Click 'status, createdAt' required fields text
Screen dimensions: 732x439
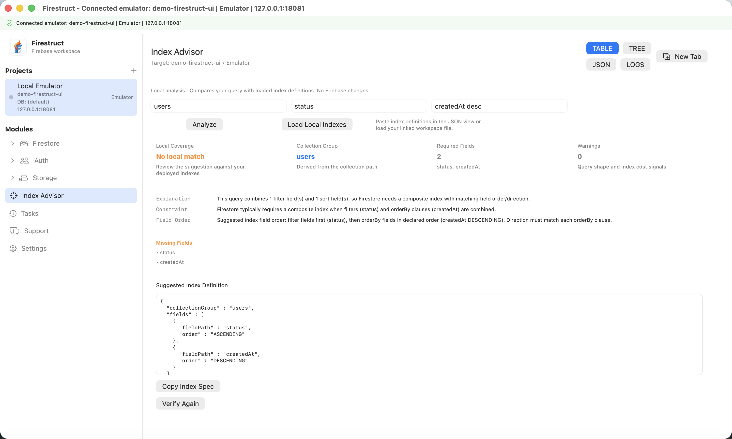(x=459, y=167)
